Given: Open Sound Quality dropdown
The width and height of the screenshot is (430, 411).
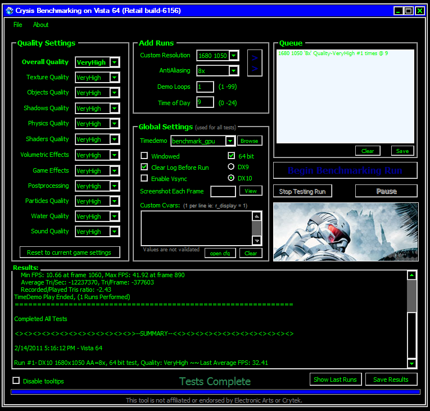Looking at the screenshot, I should [115, 232].
